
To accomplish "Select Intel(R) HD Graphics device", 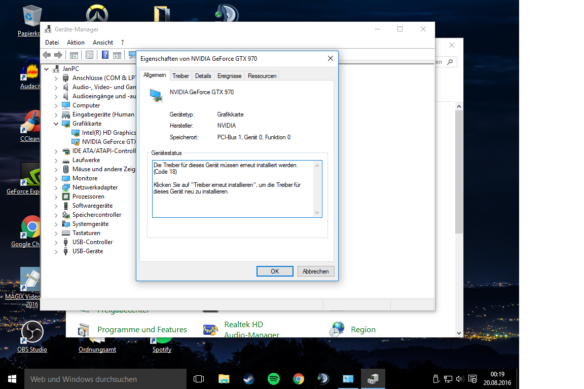I will (109, 133).
